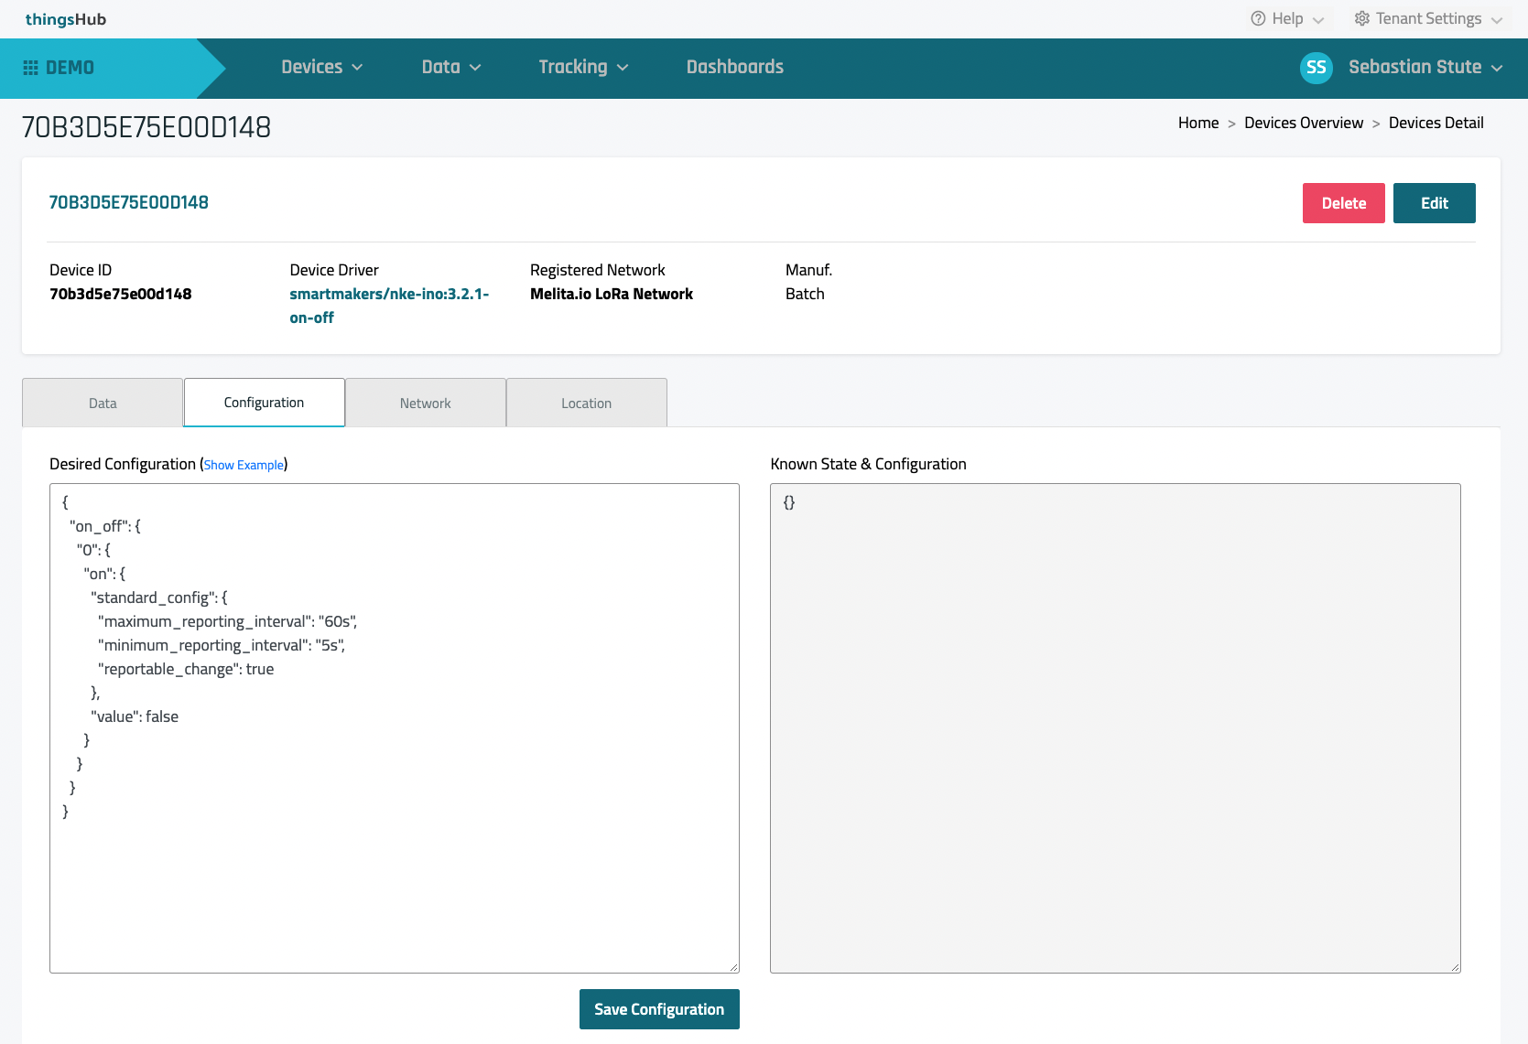Expand the Tracking menu
Viewport: 1528px width, 1044px height.
(x=583, y=68)
